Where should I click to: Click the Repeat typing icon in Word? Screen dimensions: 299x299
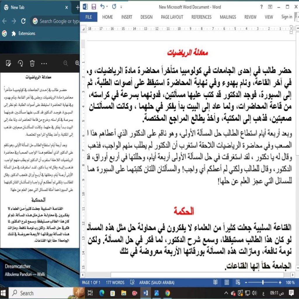(114, 7)
